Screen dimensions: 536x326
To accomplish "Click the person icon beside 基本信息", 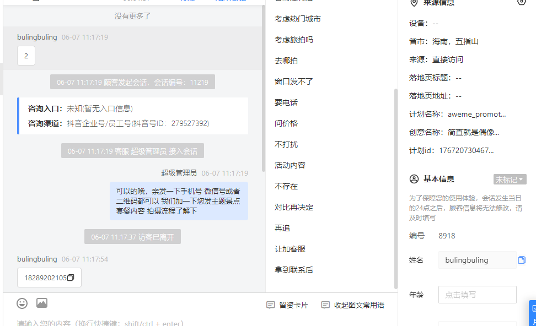I will (414, 179).
